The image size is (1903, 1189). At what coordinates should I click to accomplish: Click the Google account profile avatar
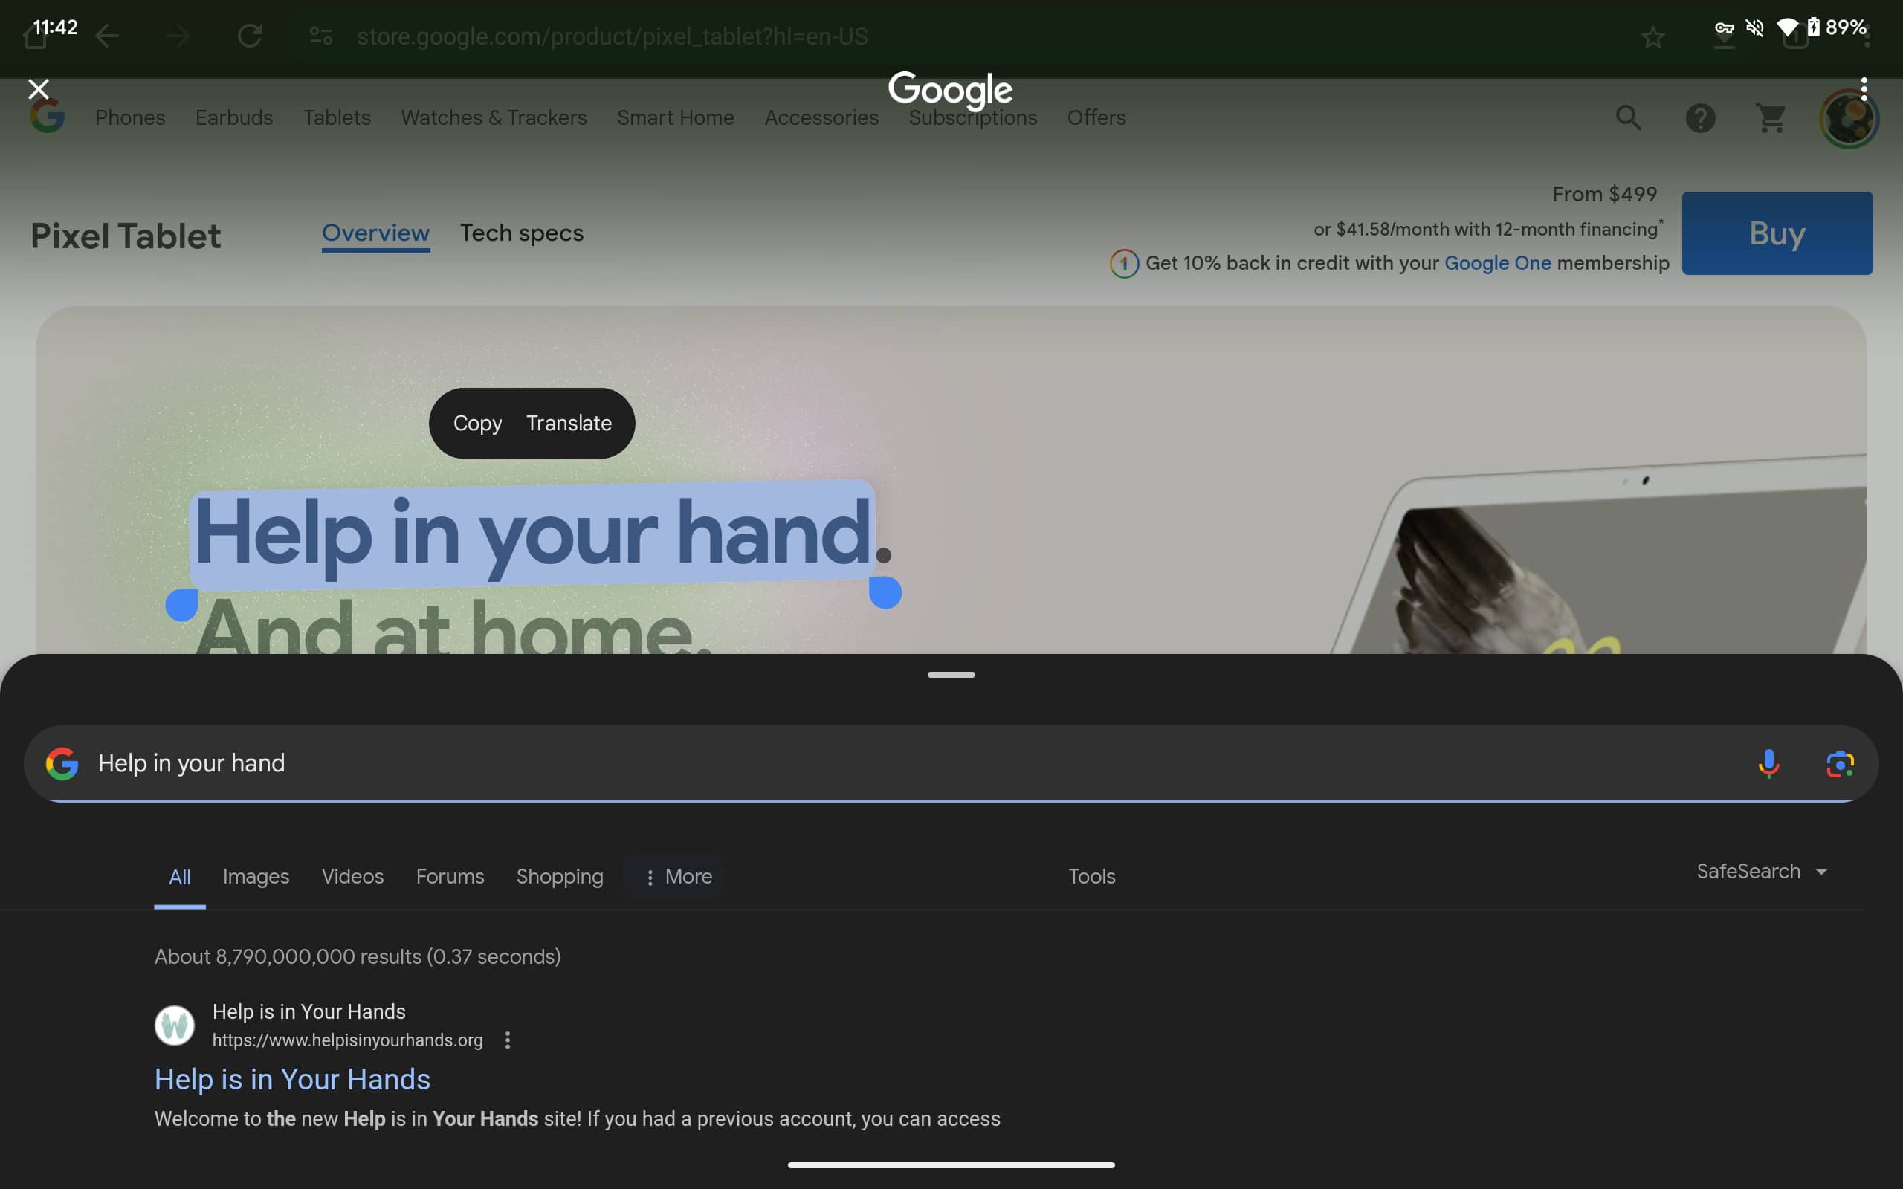click(1849, 117)
